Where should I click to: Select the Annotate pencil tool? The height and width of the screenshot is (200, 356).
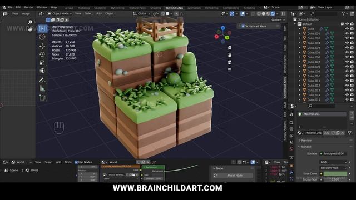point(42,80)
